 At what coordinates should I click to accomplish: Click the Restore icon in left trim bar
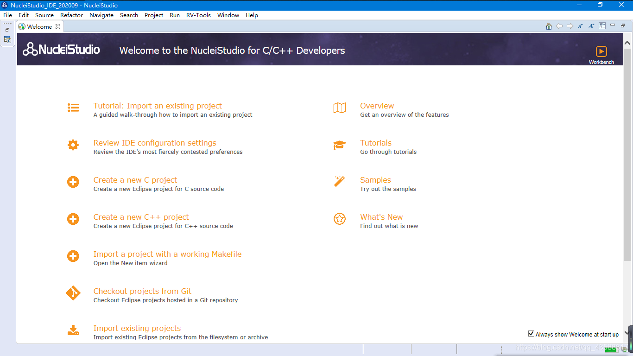point(7,30)
